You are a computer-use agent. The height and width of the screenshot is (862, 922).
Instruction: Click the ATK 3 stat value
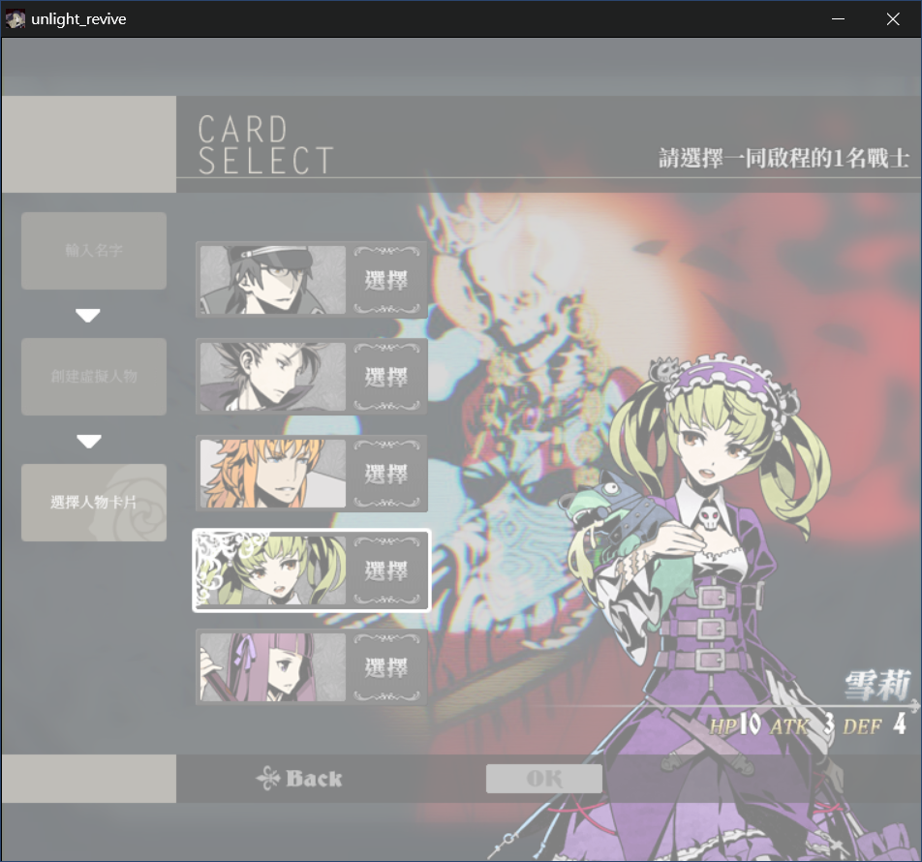point(802,725)
